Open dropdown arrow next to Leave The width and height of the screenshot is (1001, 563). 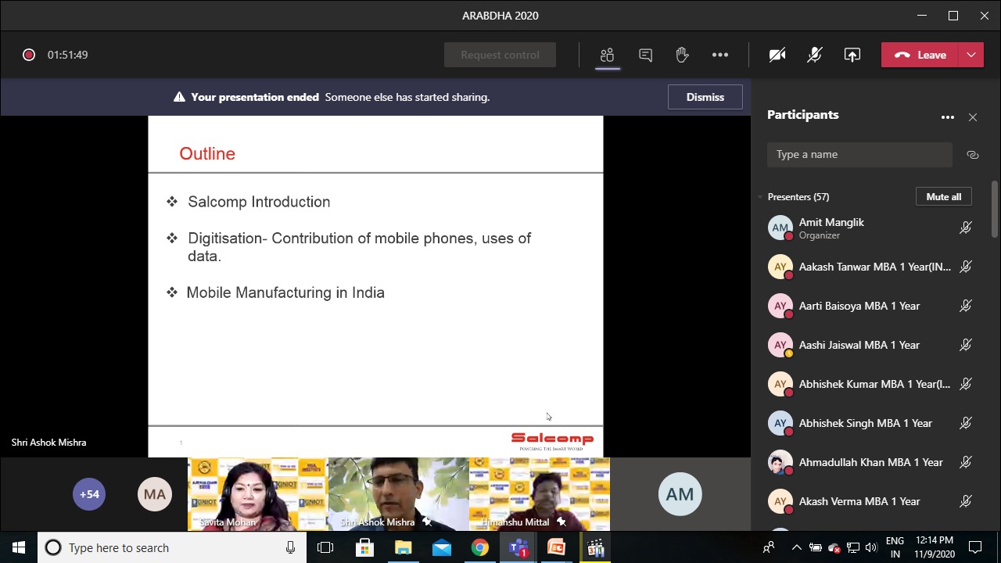coord(971,55)
